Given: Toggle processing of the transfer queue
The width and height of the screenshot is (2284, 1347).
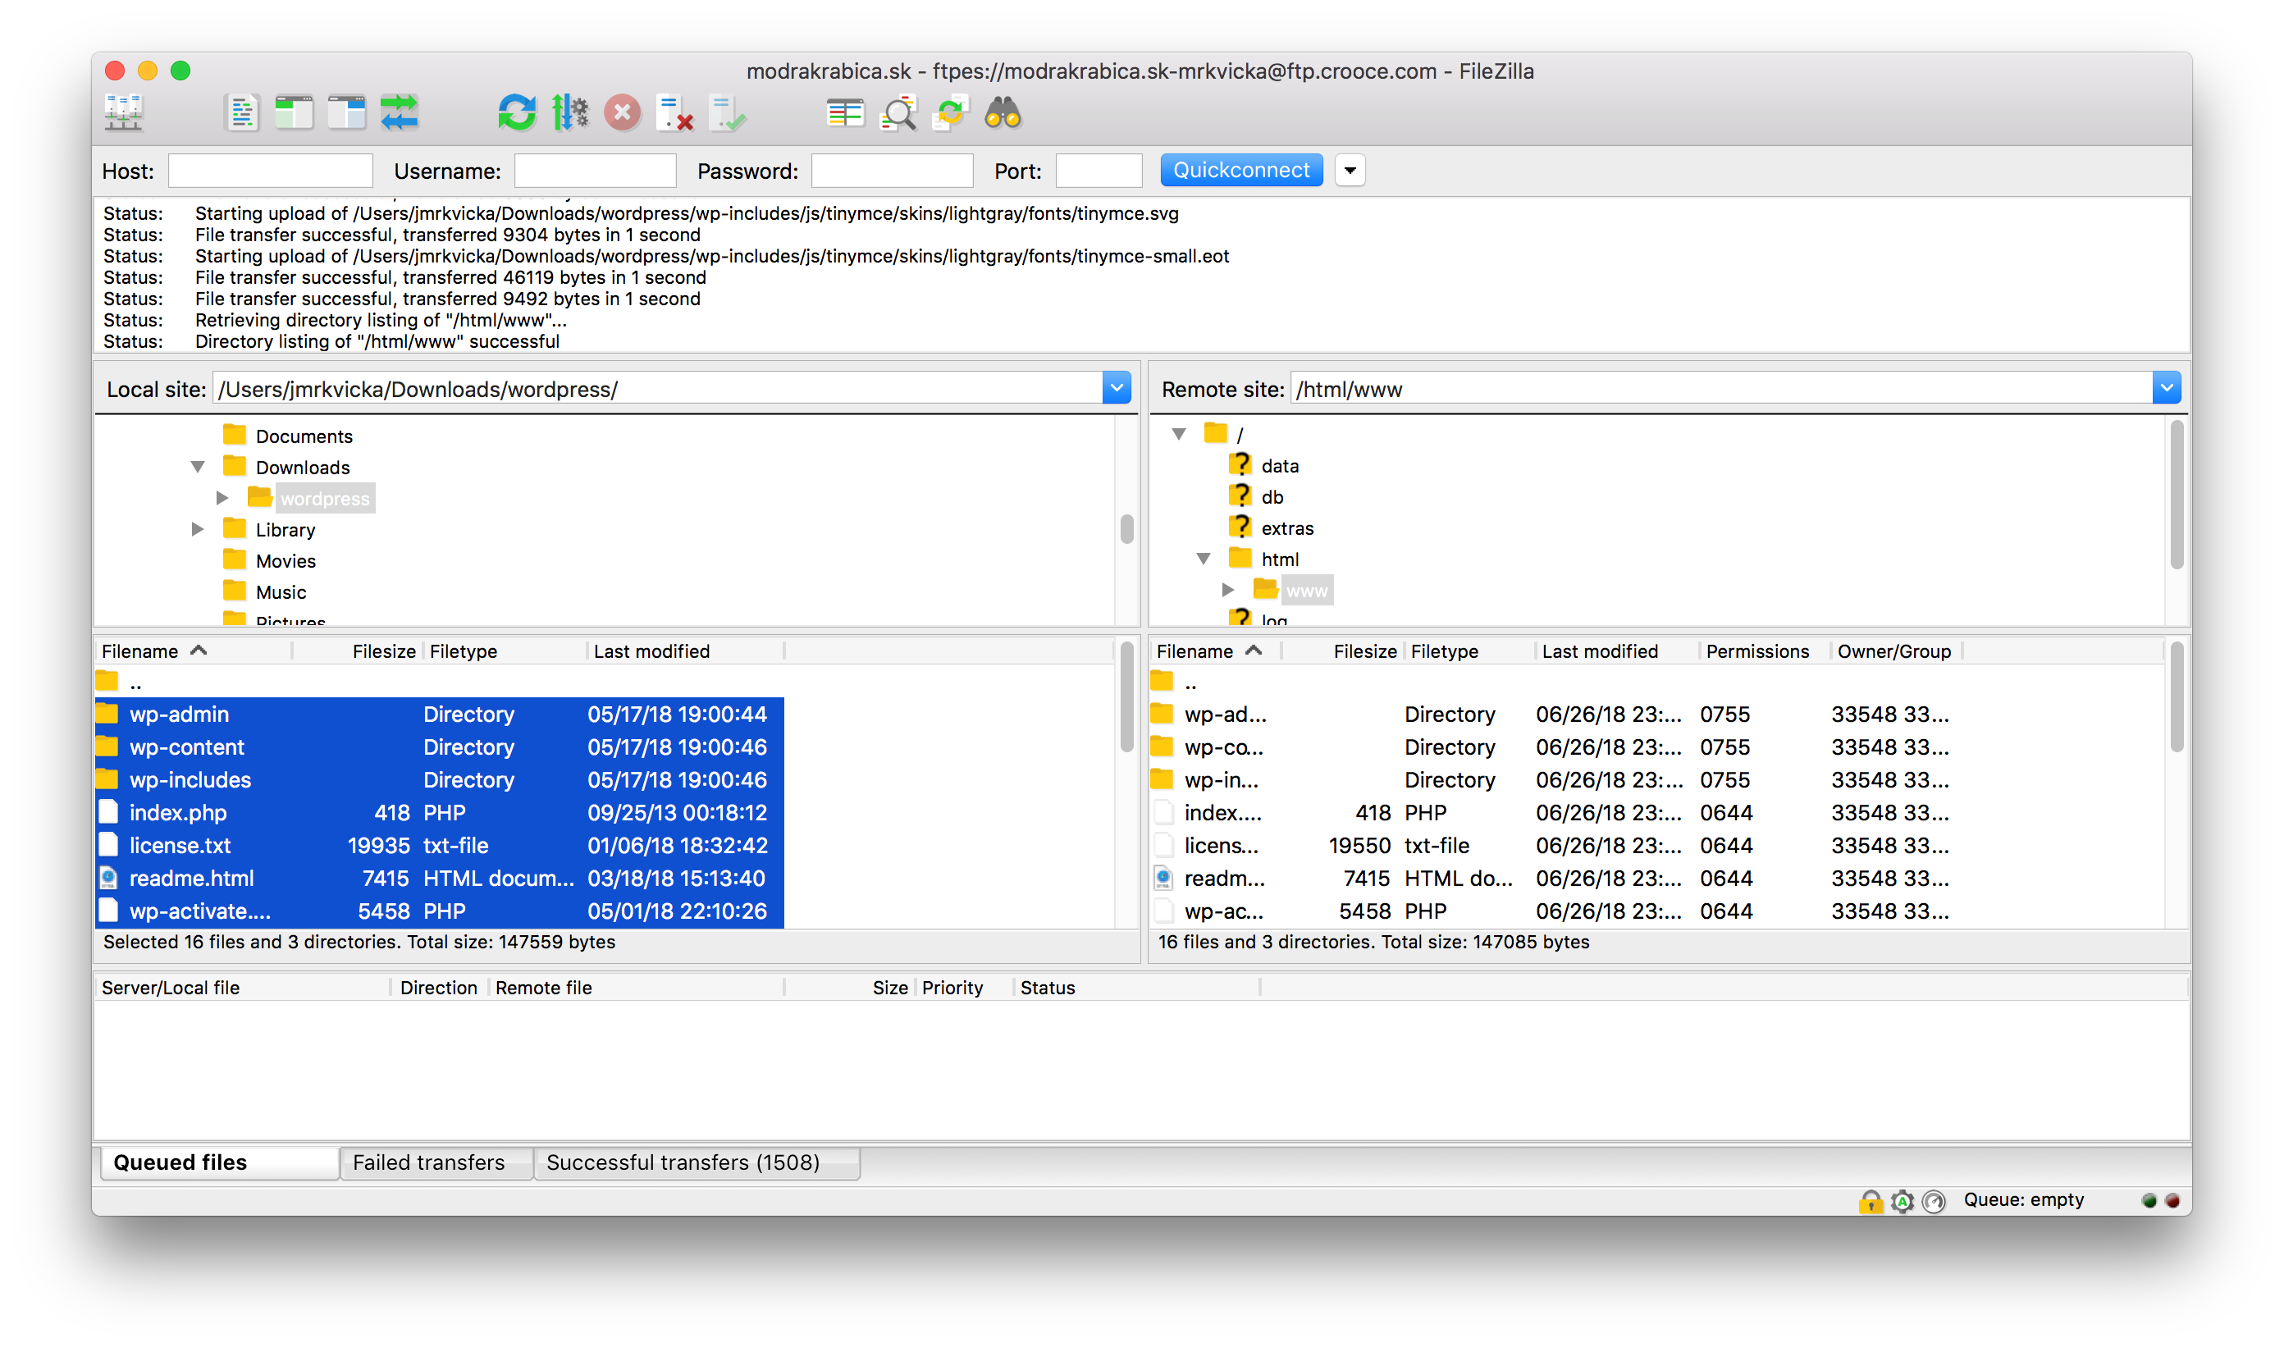Looking at the screenshot, I should coord(569,113).
